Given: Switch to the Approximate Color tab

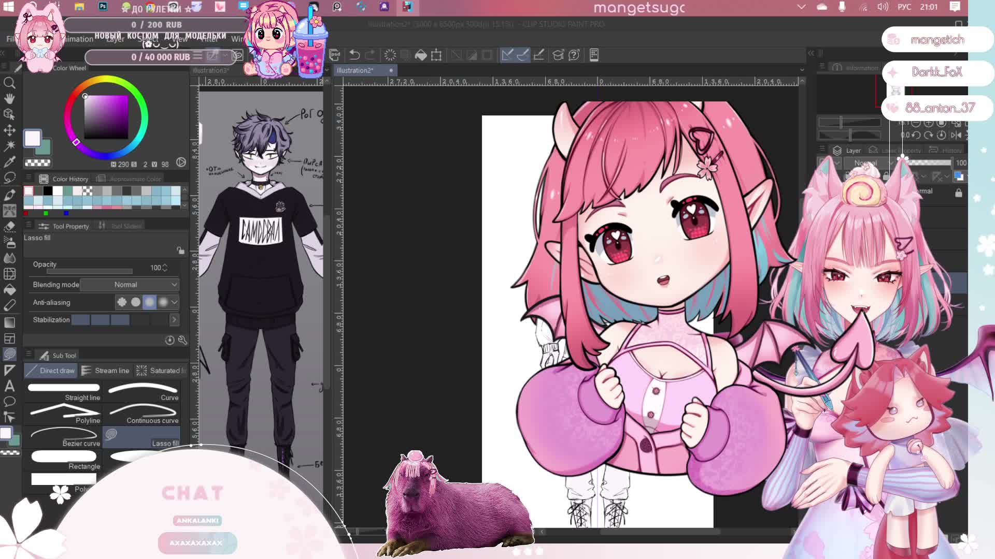Looking at the screenshot, I should click(130, 179).
